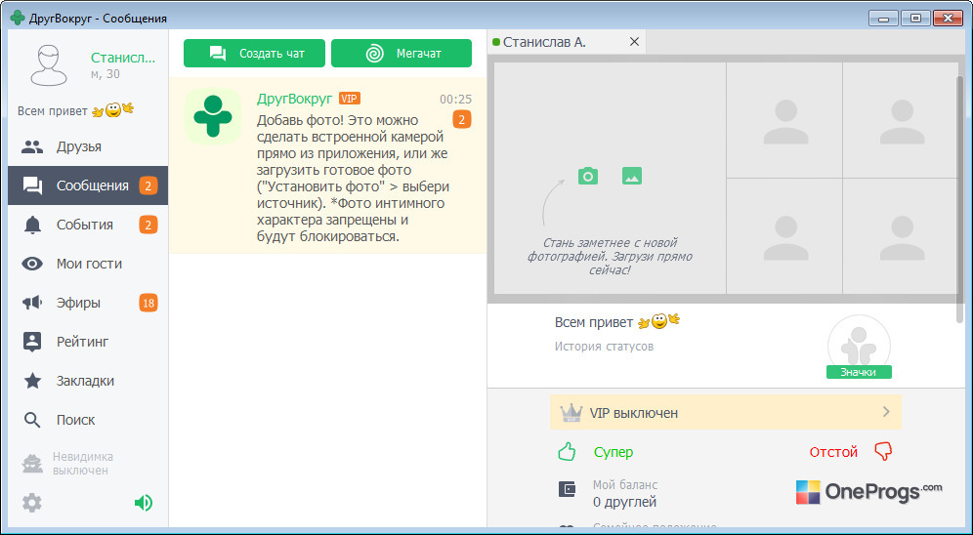
Task: Click the eye icon for Мои гости
Action: click(32, 264)
